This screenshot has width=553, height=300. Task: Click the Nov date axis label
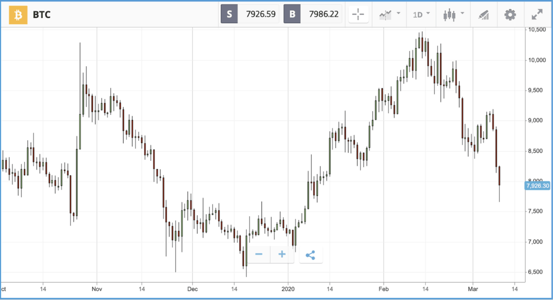(97, 289)
